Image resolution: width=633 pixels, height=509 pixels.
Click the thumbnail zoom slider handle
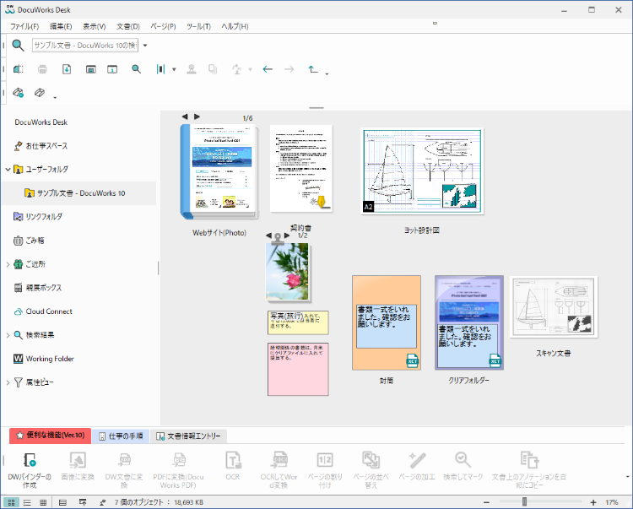point(524,501)
